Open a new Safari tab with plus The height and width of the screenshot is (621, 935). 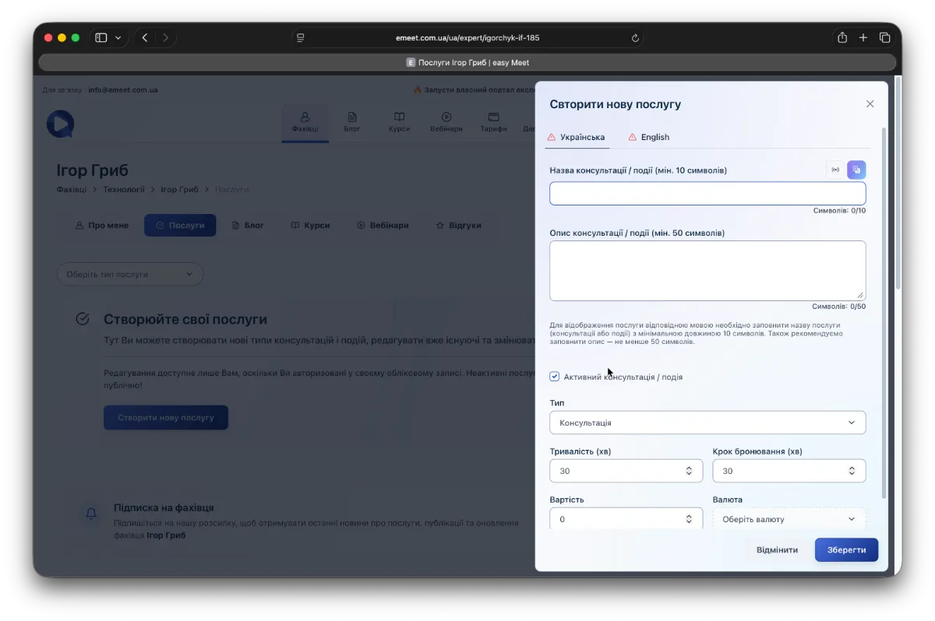pyautogui.click(x=863, y=37)
